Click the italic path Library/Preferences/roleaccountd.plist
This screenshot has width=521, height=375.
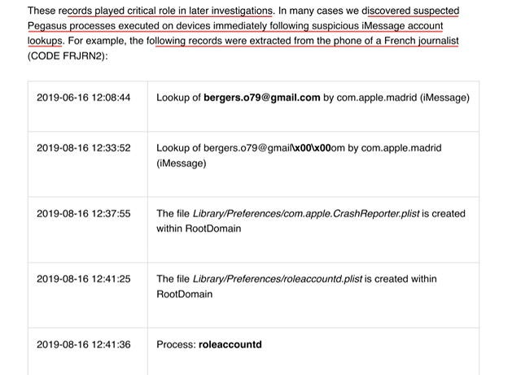coord(278,279)
